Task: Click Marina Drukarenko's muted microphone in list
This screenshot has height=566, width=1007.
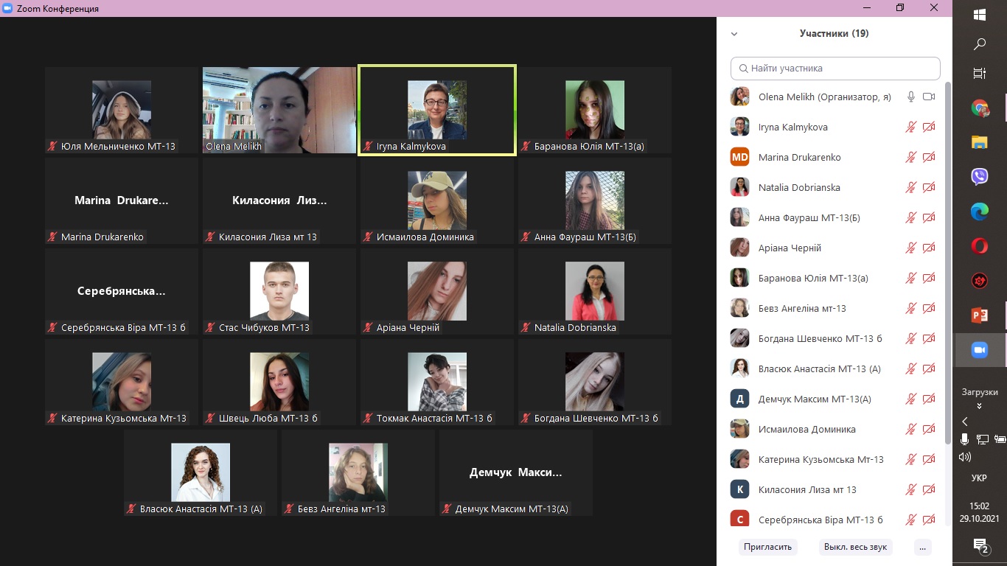Action: (911, 157)
